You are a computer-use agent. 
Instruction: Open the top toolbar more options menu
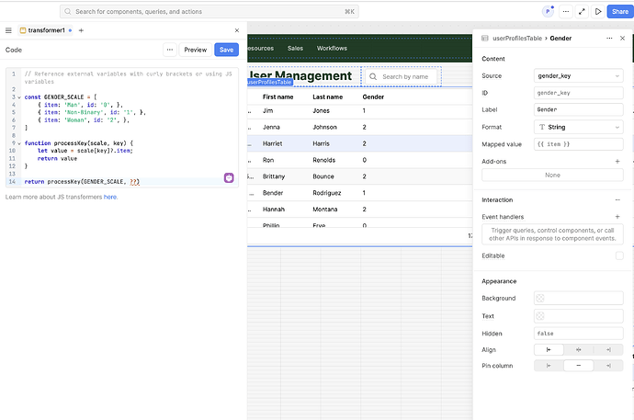click(566, 11)
